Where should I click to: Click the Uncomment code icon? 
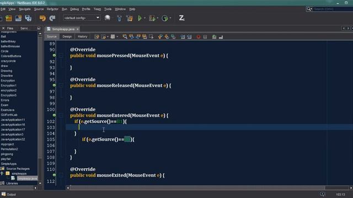(x=221, y=37)
